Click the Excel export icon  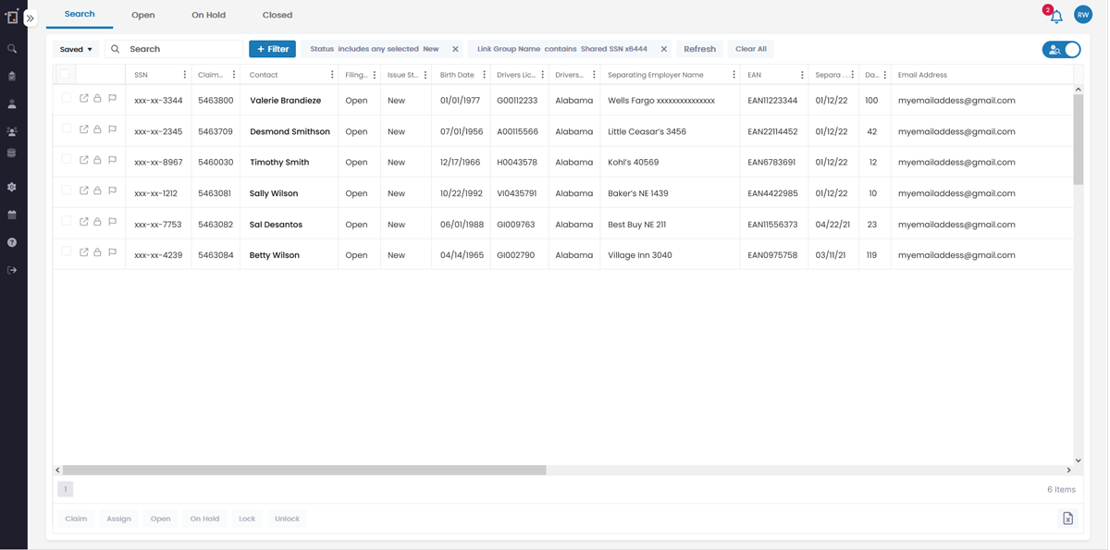pos(1067,519)
